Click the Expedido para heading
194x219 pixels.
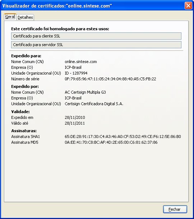pyautogui.click(x=26, y=56)
